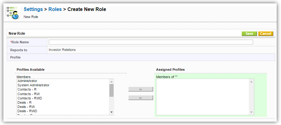Pick the Contacts - RWD profile
The width and height of the screenshot is (281, 125).
(x=29, y=98)
